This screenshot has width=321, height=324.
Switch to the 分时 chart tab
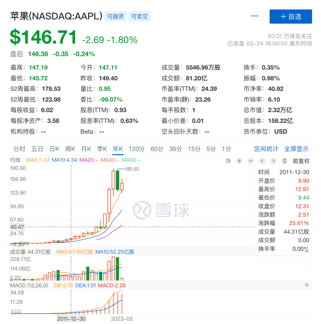click(19, 149)
